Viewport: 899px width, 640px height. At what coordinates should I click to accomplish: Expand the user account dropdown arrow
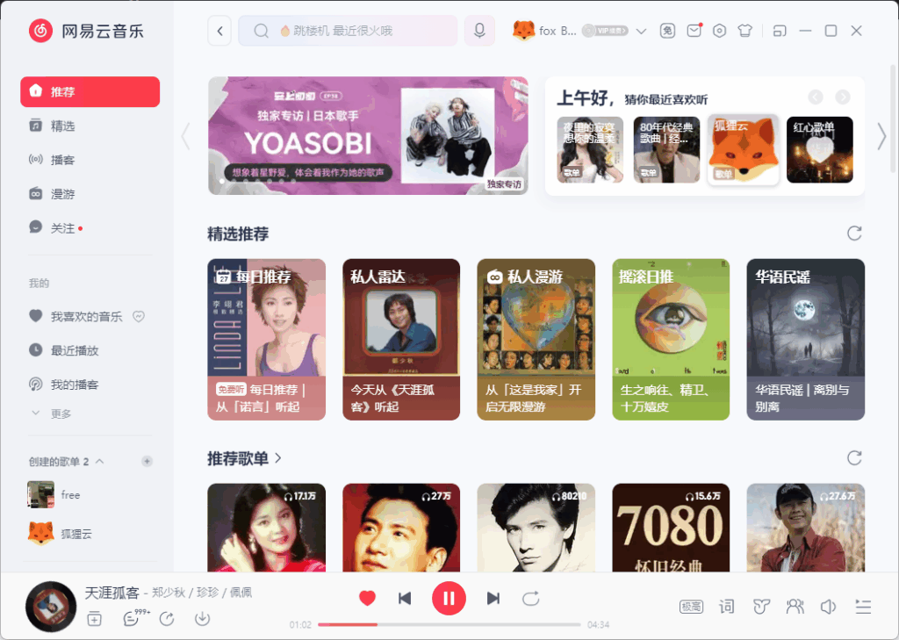click(641, 32)
